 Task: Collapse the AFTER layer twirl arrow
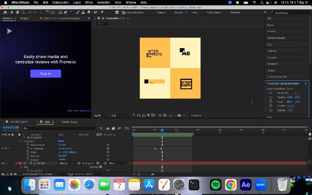(17, 163)
